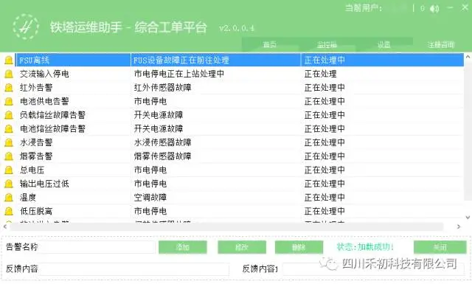472x284 pixels.
Task: Click the bell icon beside 交流输入停电
Action: (x=9, y=74)
